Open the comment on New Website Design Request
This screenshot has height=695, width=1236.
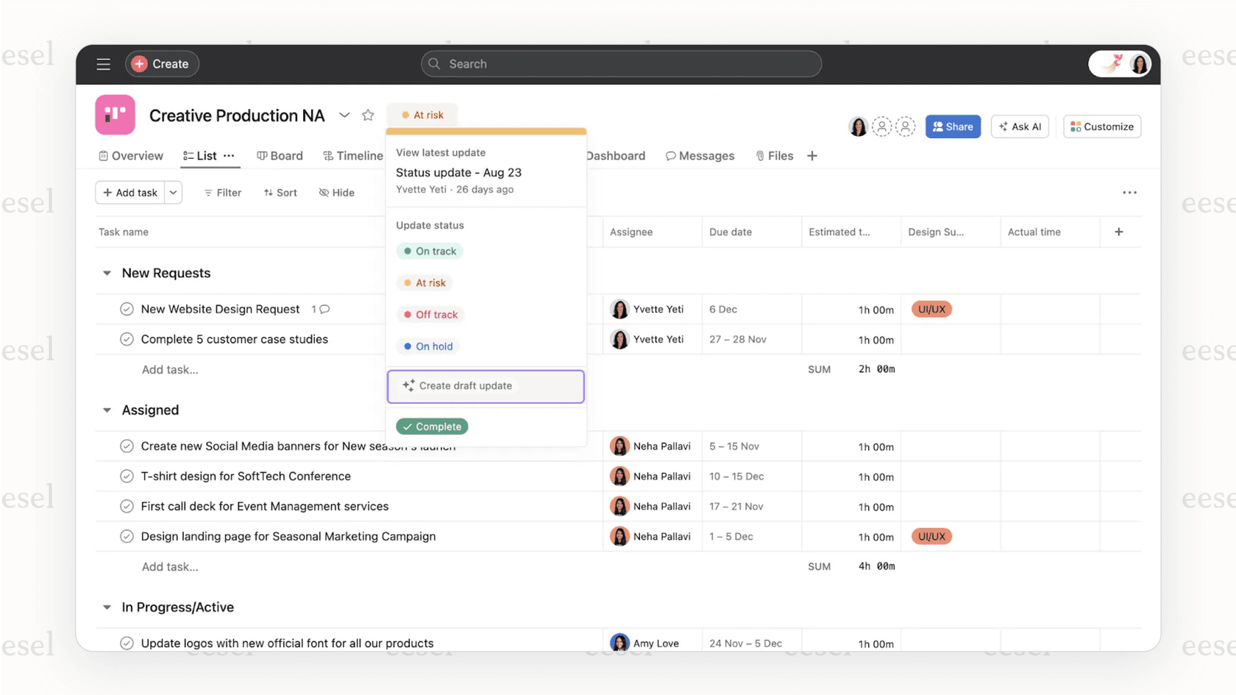coord(322,309)
